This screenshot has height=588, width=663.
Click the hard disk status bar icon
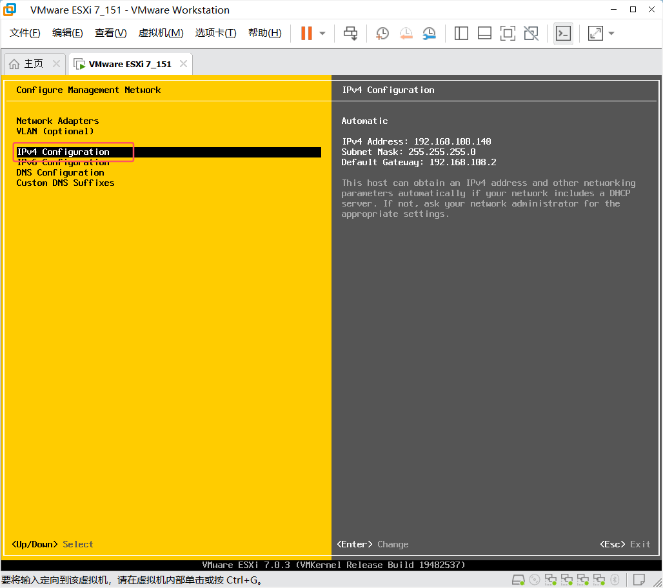coord(519,580)
